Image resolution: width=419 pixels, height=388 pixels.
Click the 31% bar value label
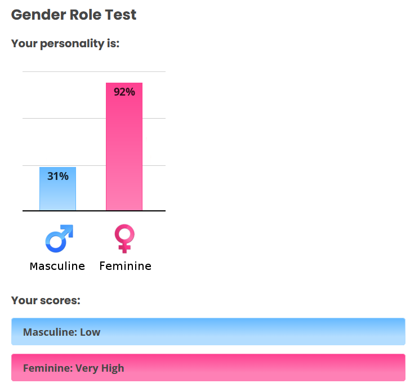click(57, 176)
